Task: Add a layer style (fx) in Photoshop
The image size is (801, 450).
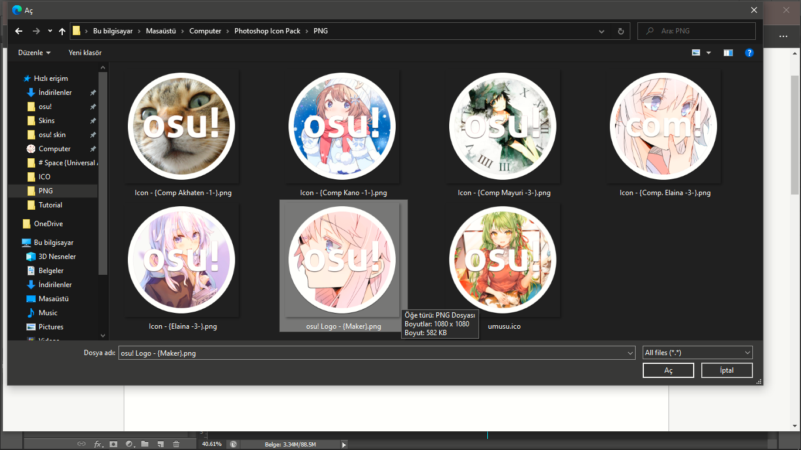Action: (x=99, y=444)
